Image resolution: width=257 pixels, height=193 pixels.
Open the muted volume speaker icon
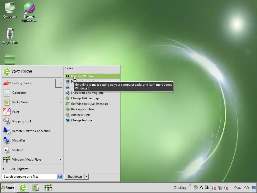226,188
